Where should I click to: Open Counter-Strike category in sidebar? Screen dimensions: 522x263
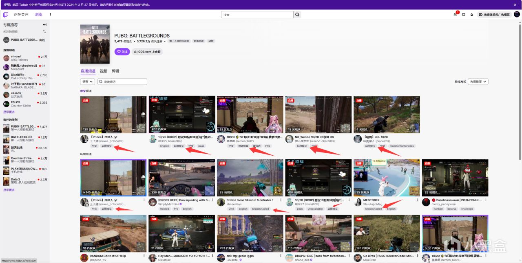25,160
